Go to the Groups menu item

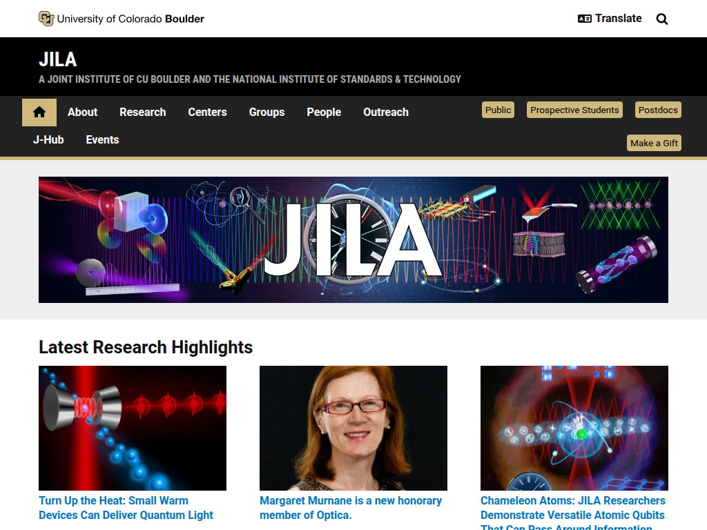tap(267, 112)
